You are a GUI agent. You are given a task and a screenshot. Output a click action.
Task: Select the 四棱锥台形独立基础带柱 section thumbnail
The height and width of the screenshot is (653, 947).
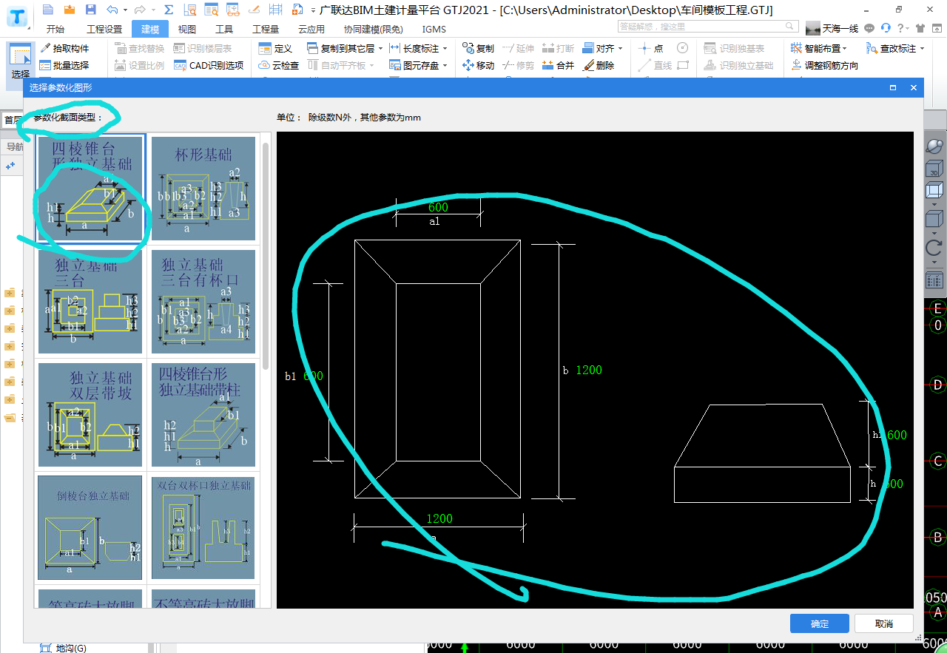point(203,414)
